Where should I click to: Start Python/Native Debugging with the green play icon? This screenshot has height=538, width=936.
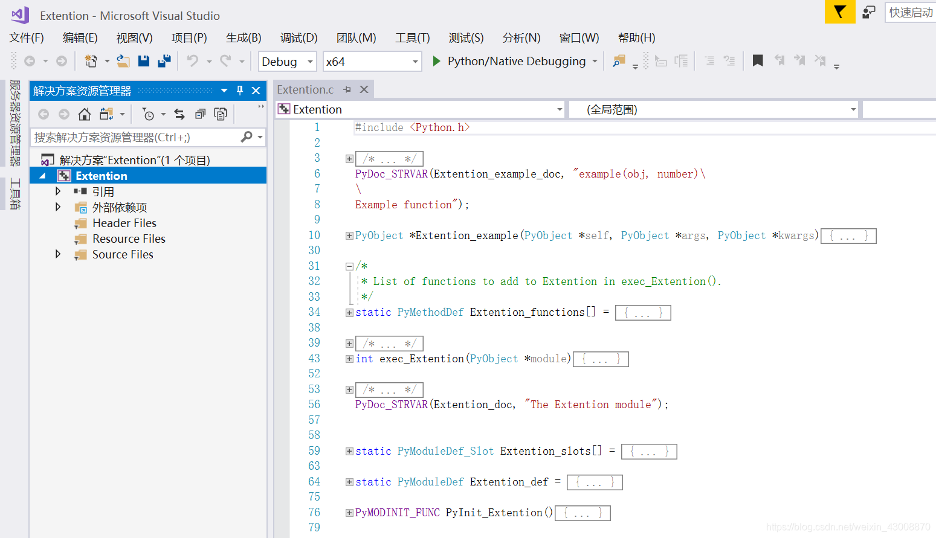click(x=436, y=61)
